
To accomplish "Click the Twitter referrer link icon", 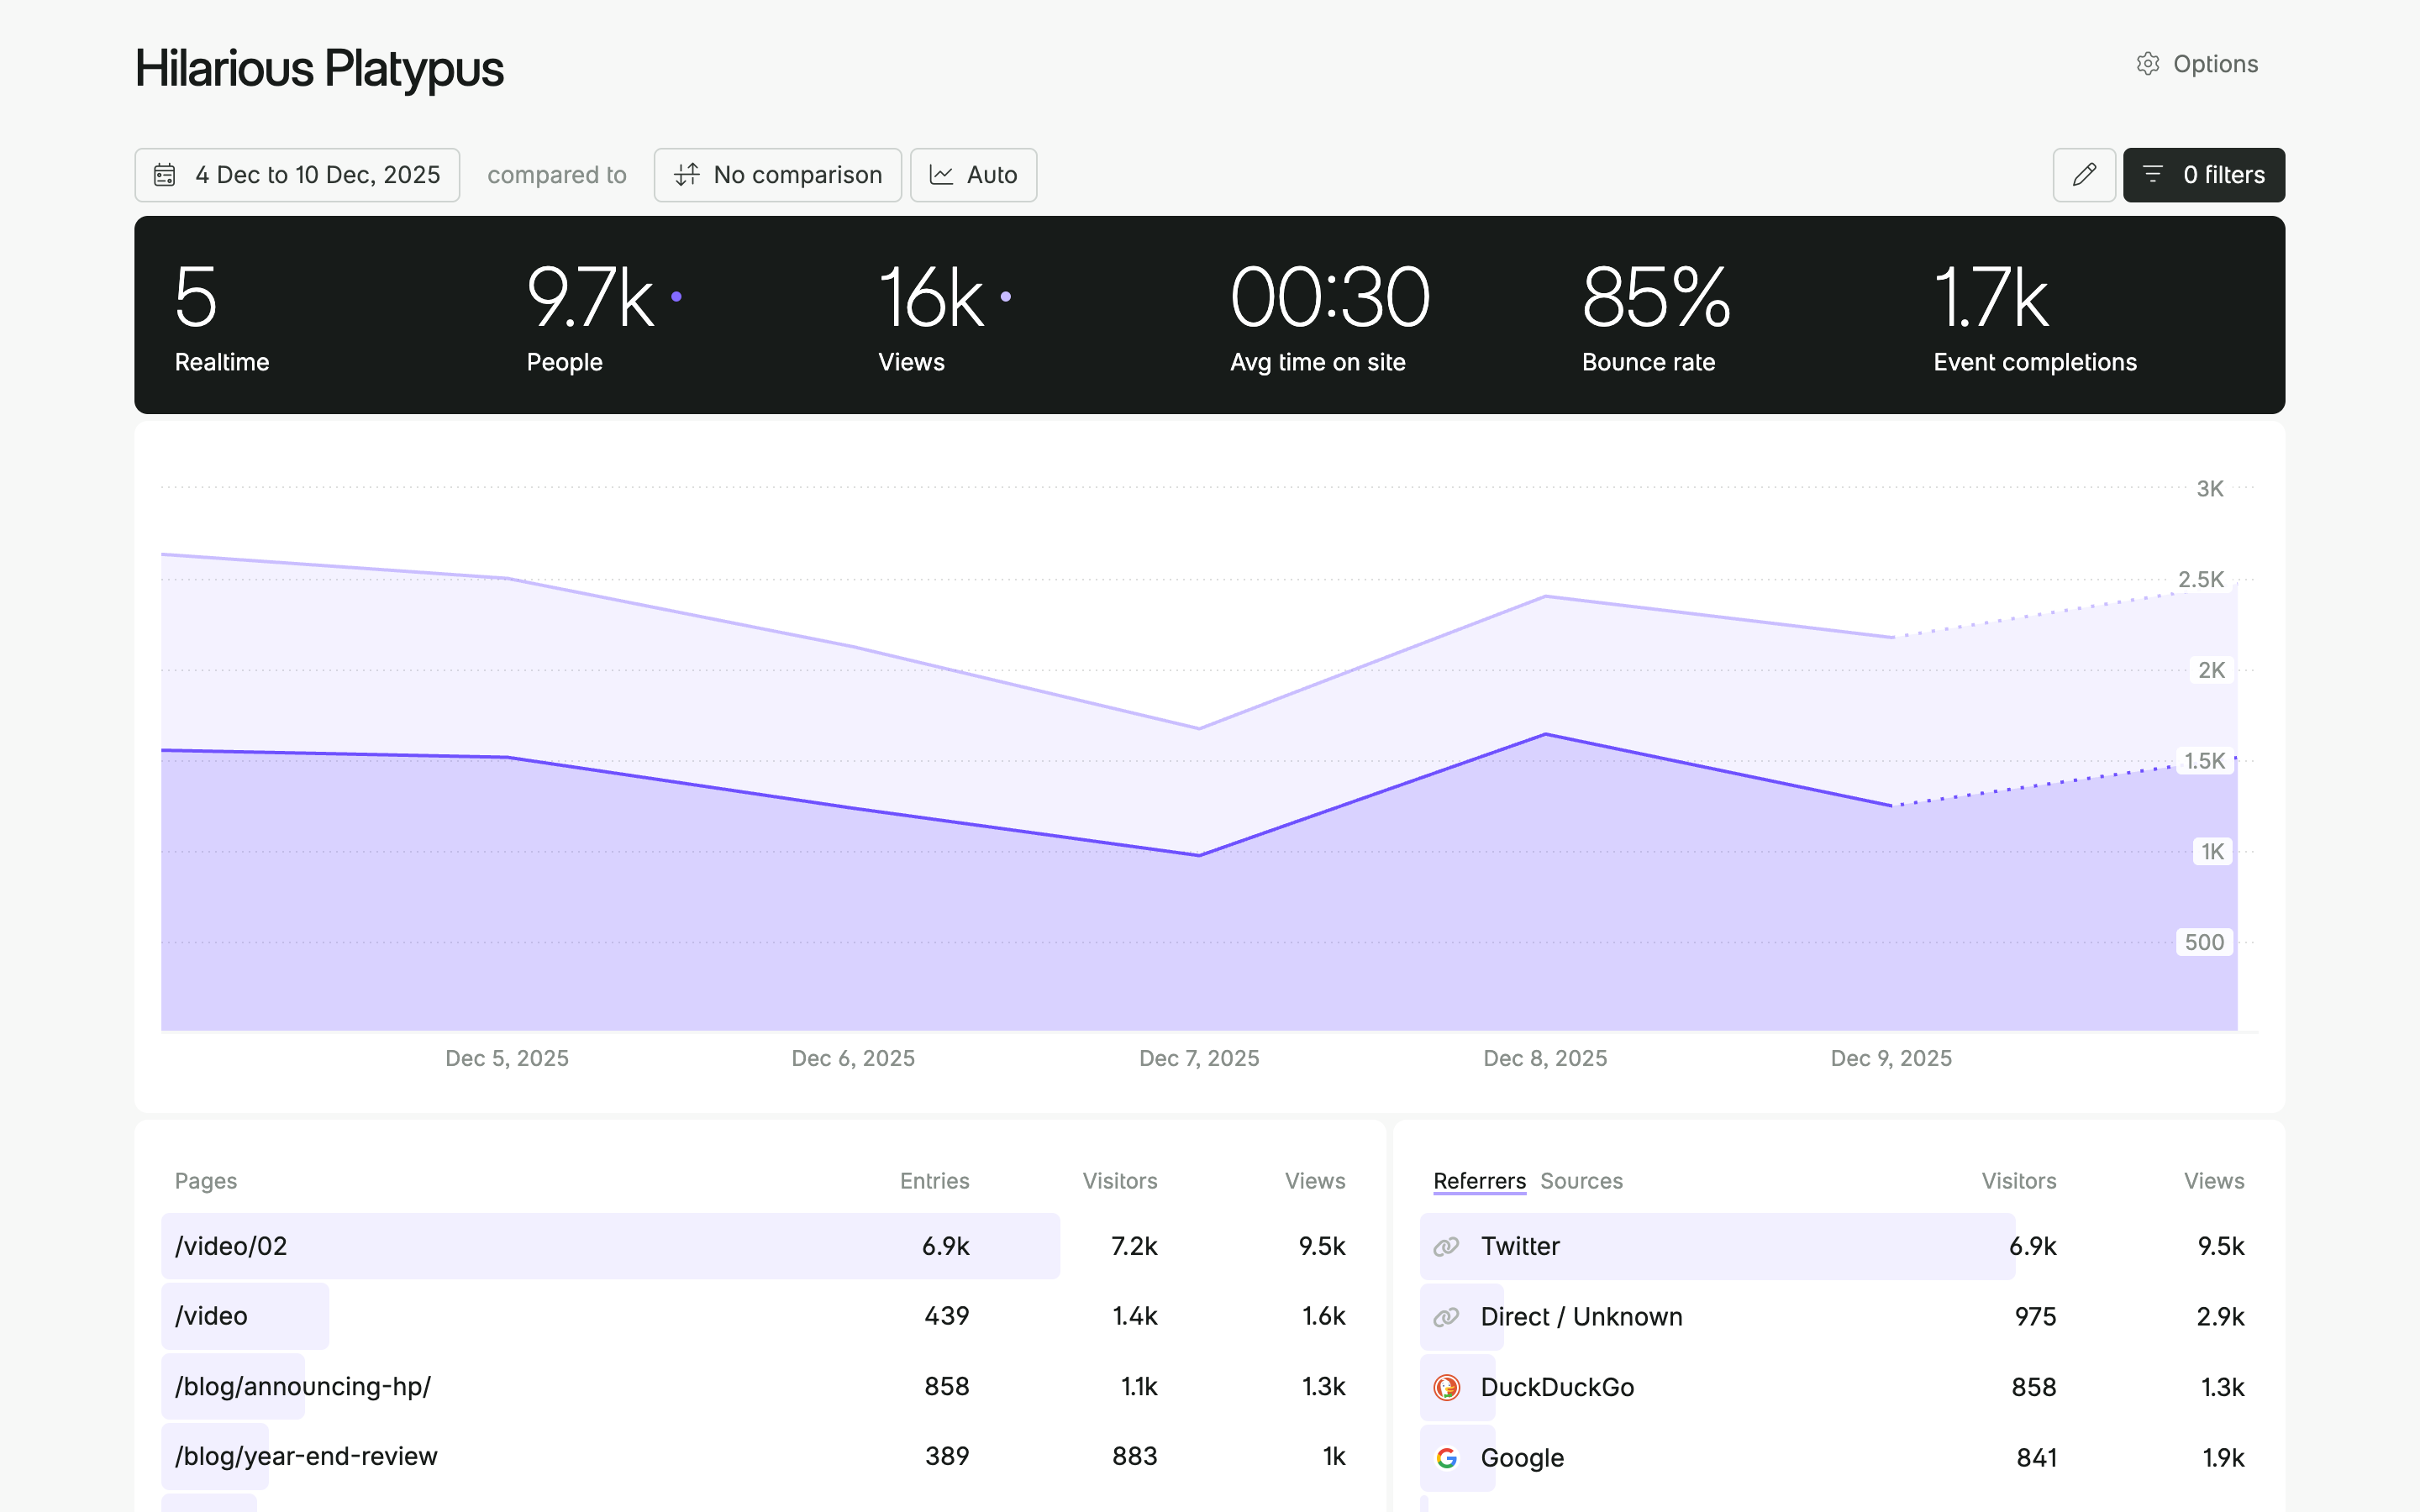I will [x=1446, y=1246].
